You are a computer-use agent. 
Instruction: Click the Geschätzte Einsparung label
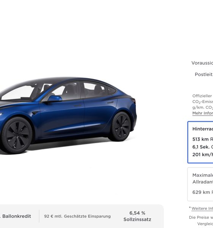click(x=87, y=216)
